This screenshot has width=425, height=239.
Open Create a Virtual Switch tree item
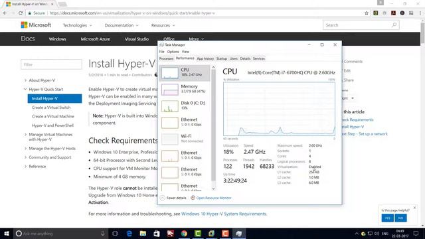pyautogui.click(x=51, y=108)
